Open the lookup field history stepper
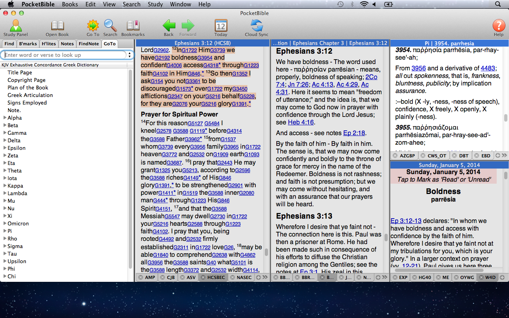509x318 pixels. (130, 55)
